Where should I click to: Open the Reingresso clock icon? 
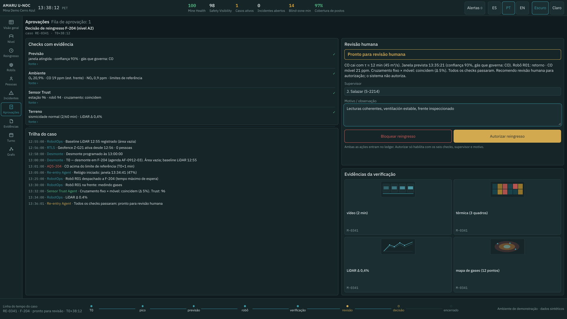click(x=11, y=51)
